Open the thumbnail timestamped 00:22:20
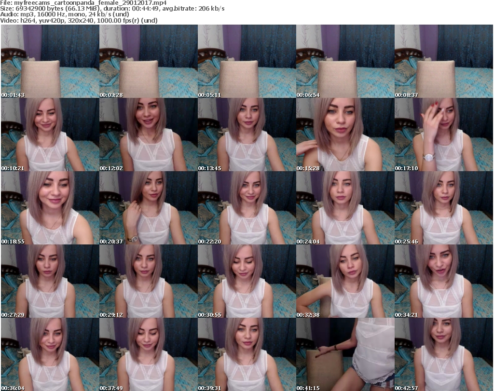This screenshot has height=391, width=494. pyautogui.click(x=247, y=208)
